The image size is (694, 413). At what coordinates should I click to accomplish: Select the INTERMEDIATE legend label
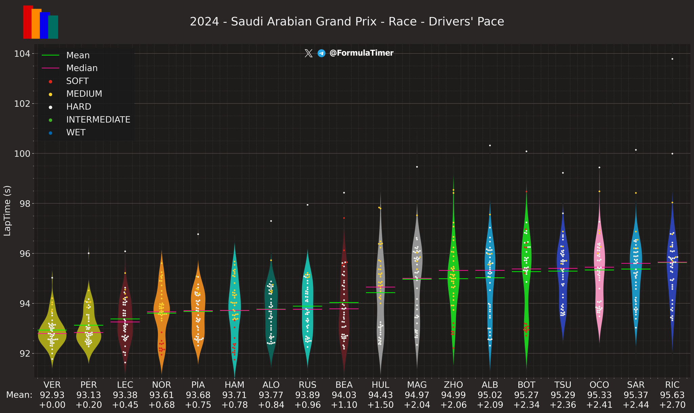point(98,120)
